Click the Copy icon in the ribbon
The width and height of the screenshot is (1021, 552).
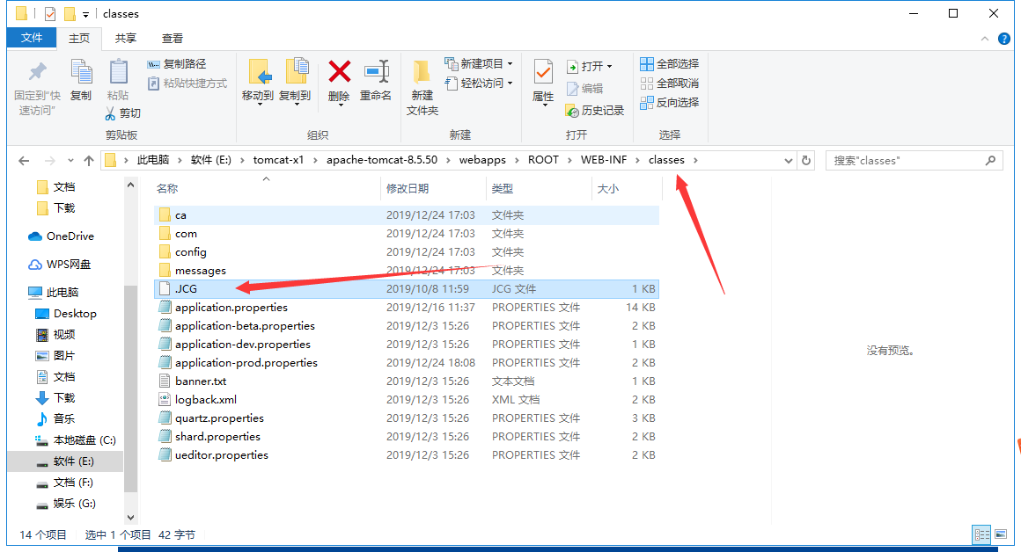[x=81, y=72]
